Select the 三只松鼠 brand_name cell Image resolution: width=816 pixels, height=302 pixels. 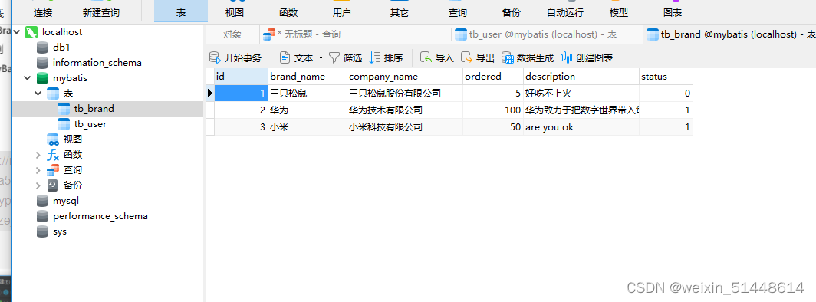click(x=308, y=94)
